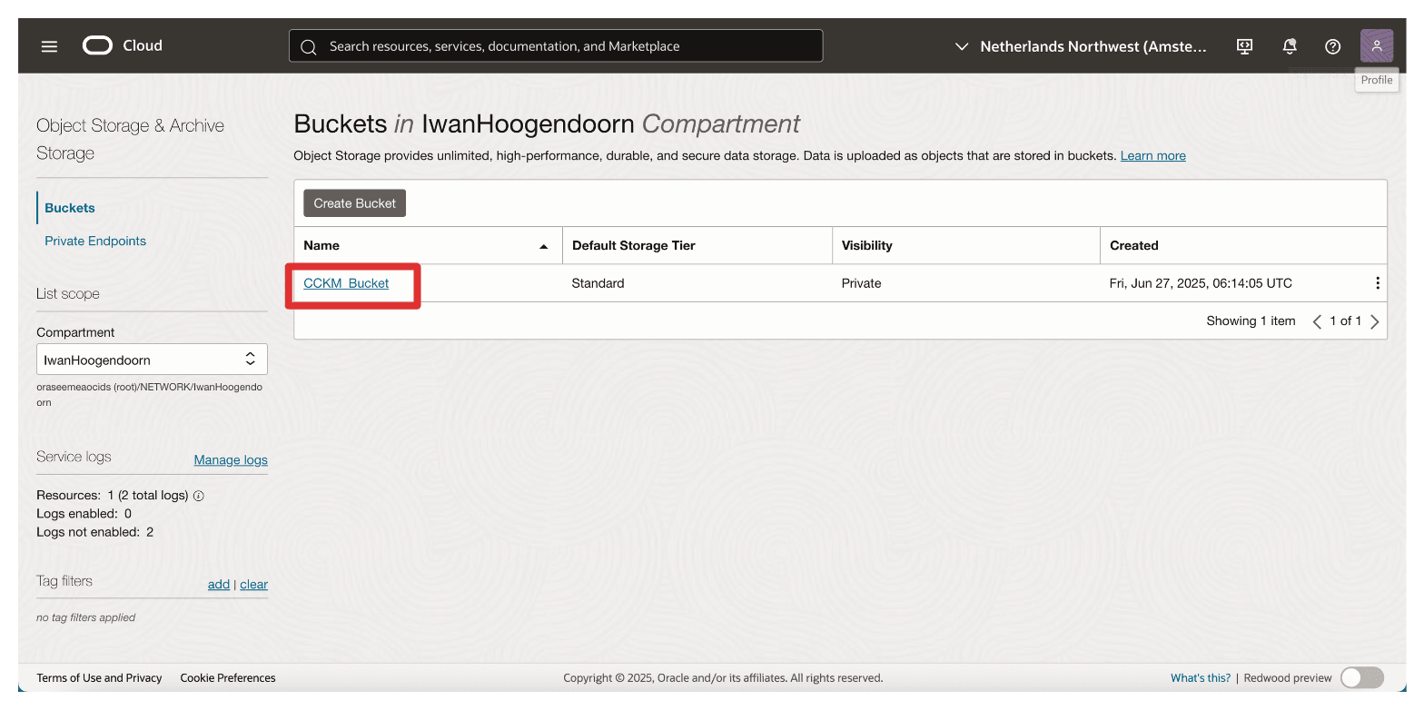Click the search magnifier icon
1424x710 pixels.
coord(309,46)
